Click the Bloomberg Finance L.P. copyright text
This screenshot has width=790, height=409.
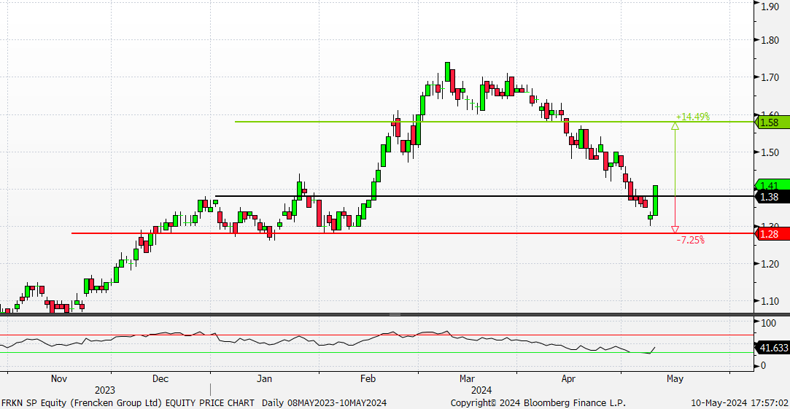pyautogui.click(x=538, y=403)
